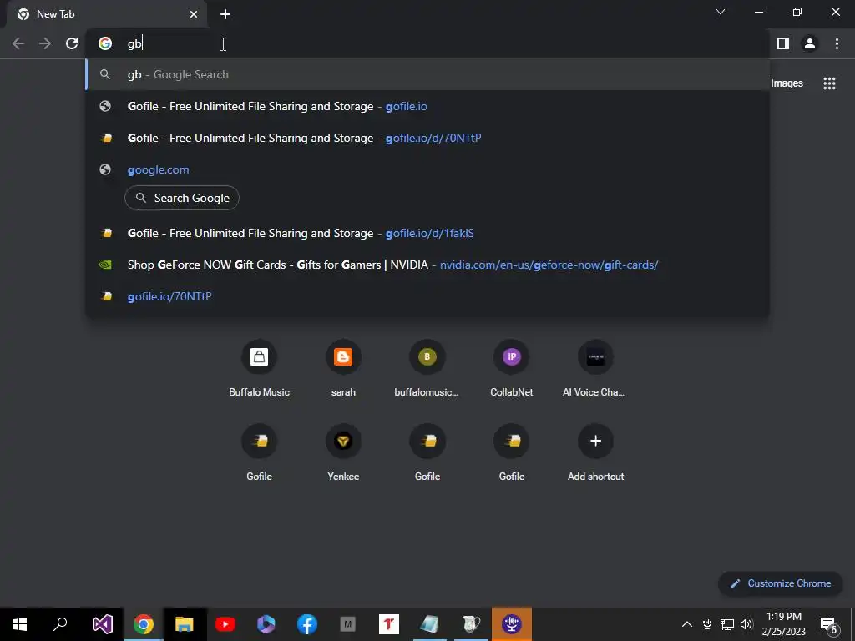Open Chrome three-dot menu

(x=837, y=43)
